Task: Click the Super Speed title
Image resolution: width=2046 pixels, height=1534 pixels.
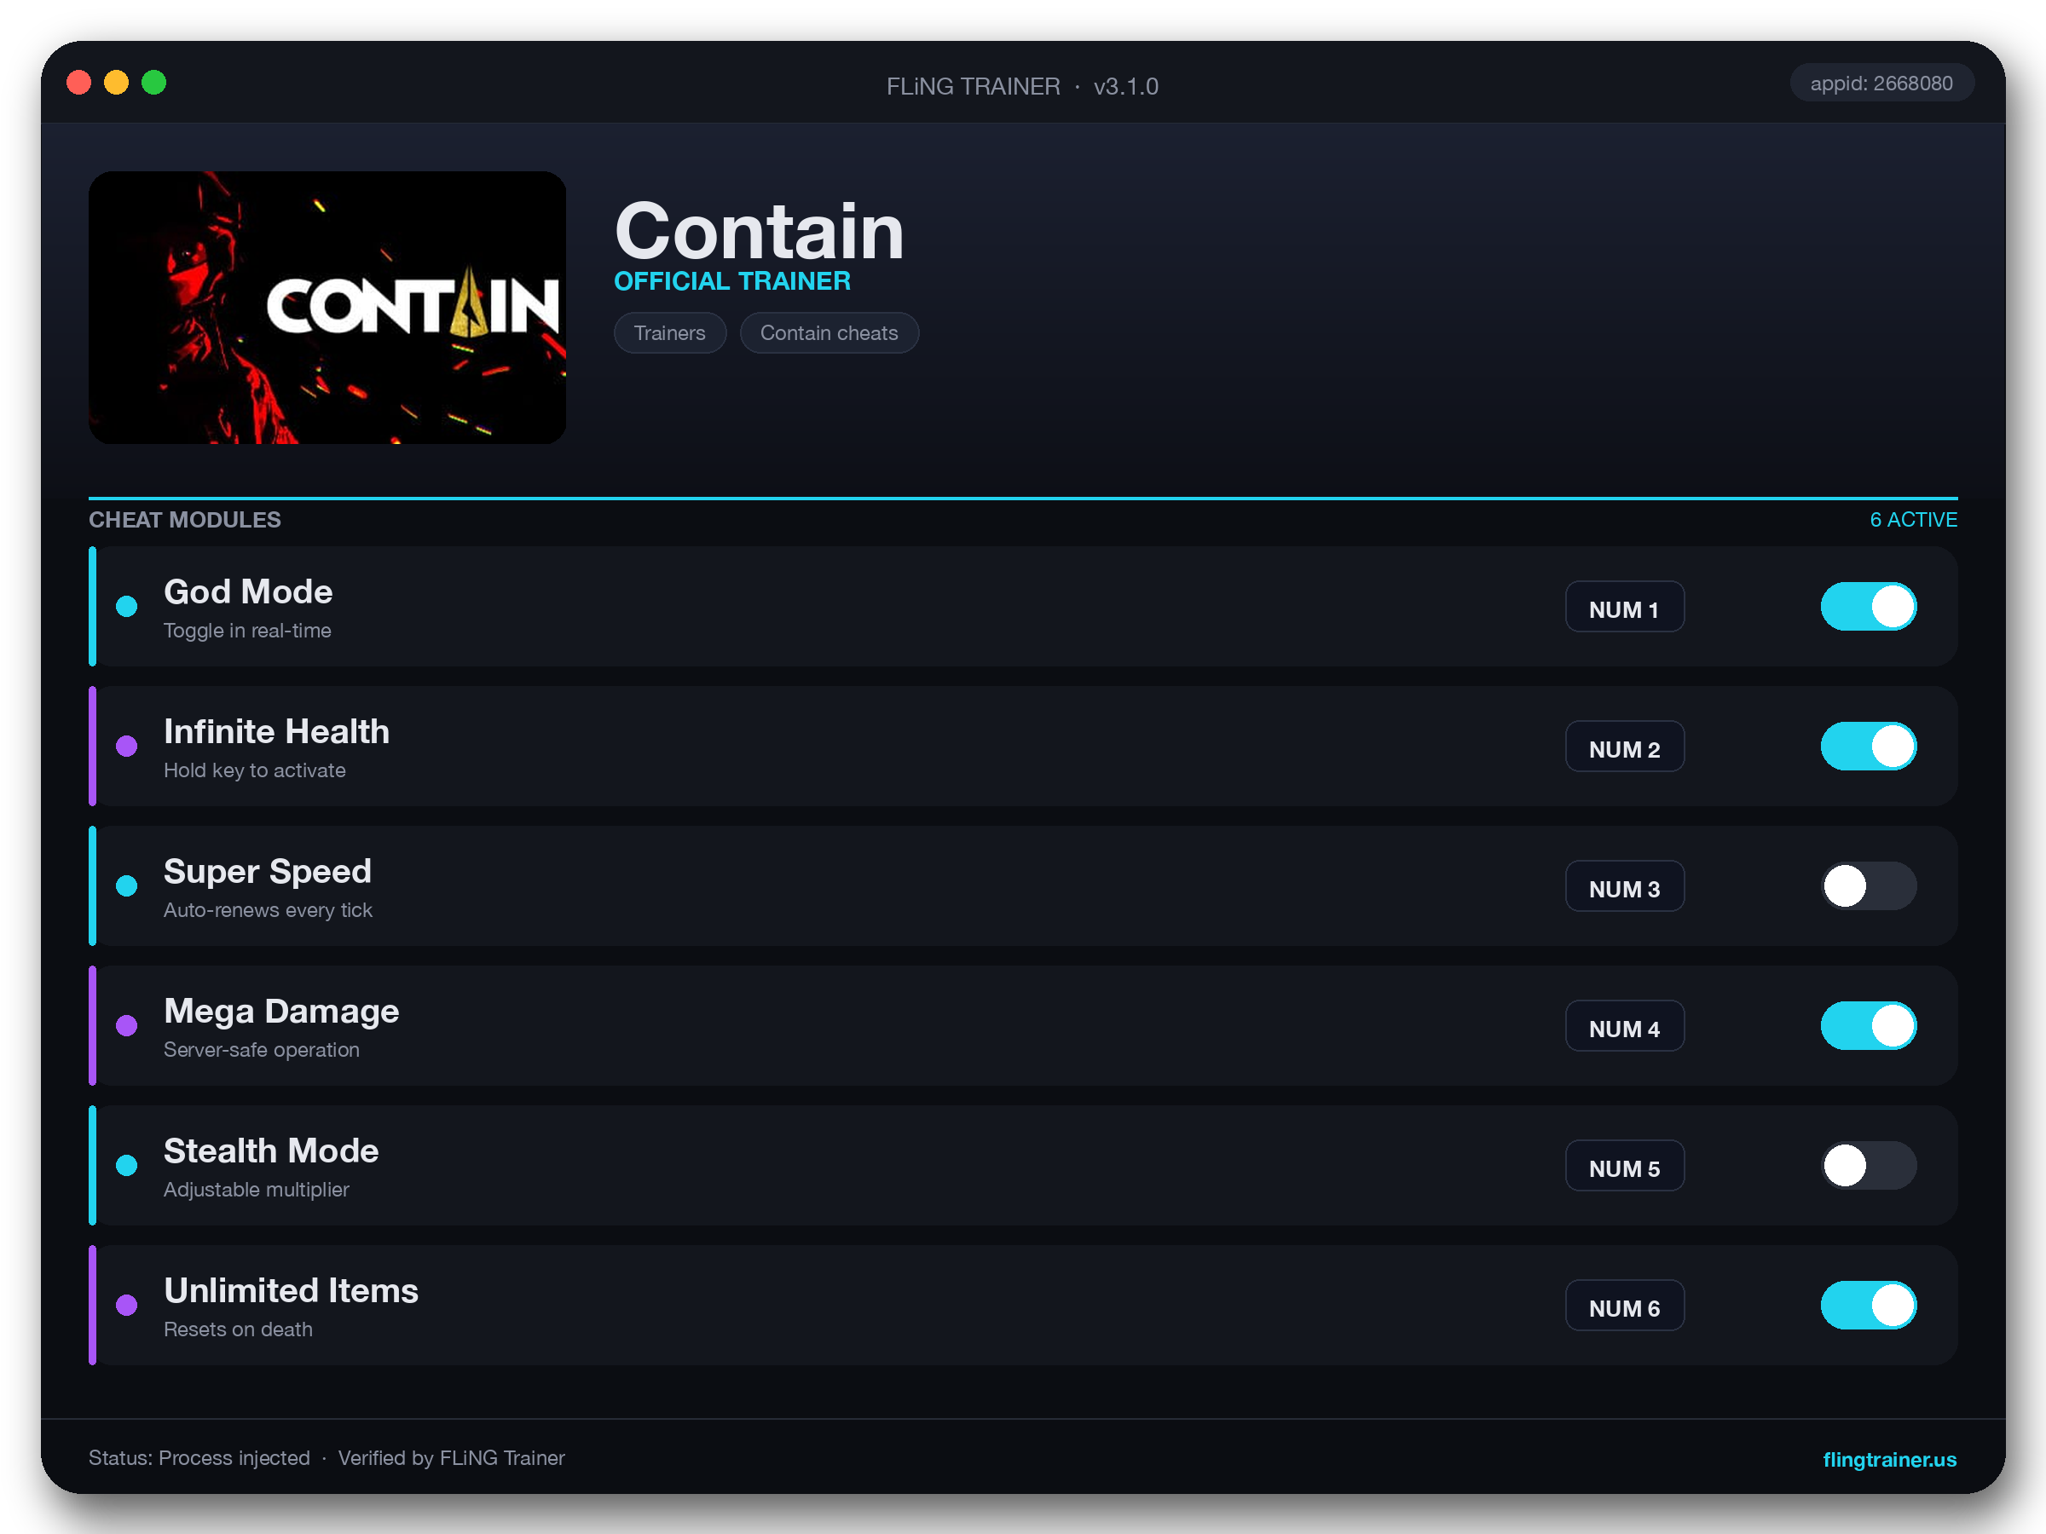Action: click(268, 871)
